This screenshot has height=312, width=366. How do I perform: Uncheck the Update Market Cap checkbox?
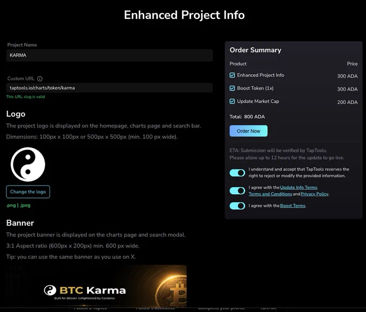(x=232, y=101)
